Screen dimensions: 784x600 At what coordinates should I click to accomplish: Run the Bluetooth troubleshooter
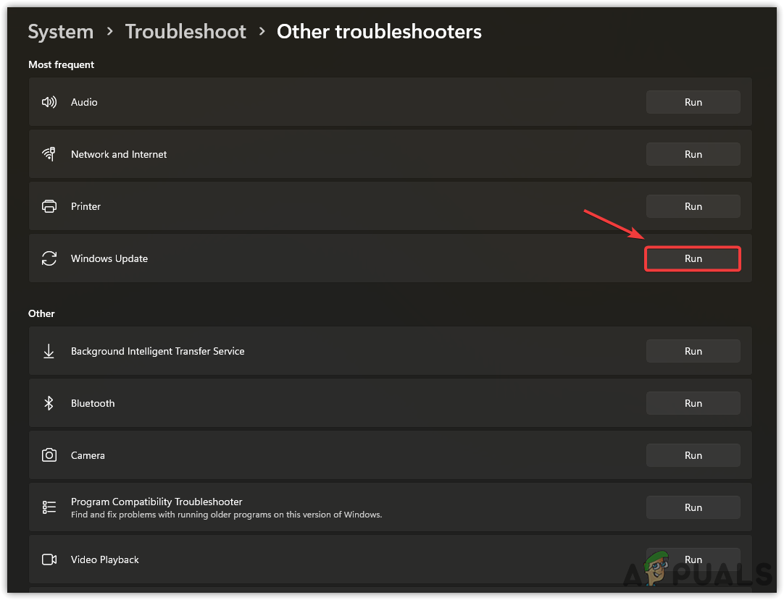[693, 403]
